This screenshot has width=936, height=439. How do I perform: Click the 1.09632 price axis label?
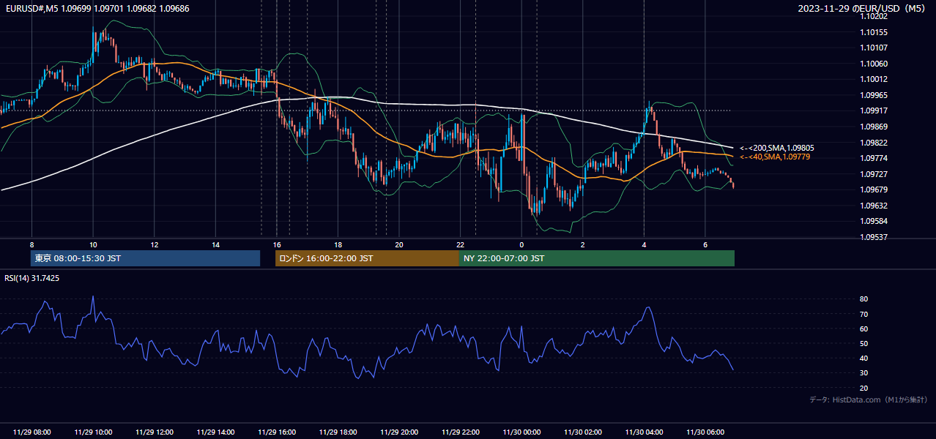(x=874, y=206)
